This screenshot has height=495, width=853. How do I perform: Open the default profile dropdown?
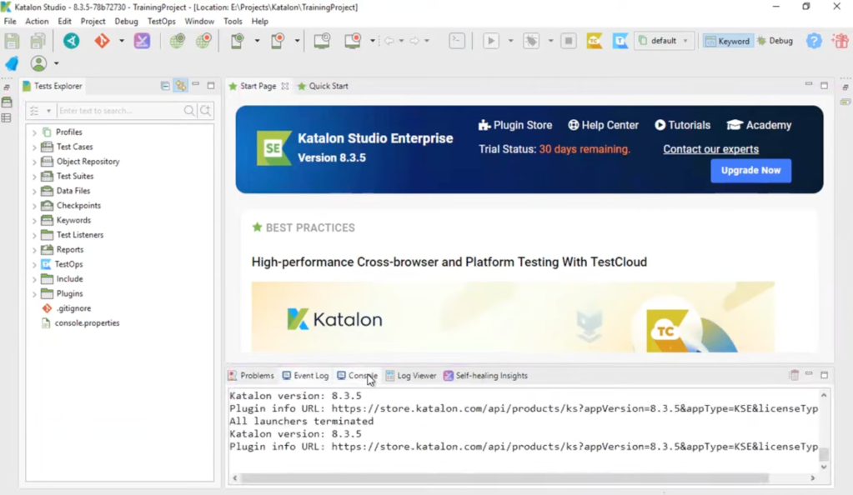click(664, 41)
